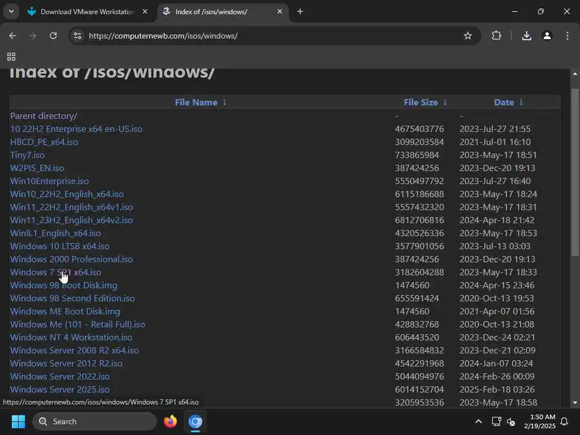Toggle File Name sort direction arrow
This screenshot has width=580, height=435.
(x=224, y=103)
